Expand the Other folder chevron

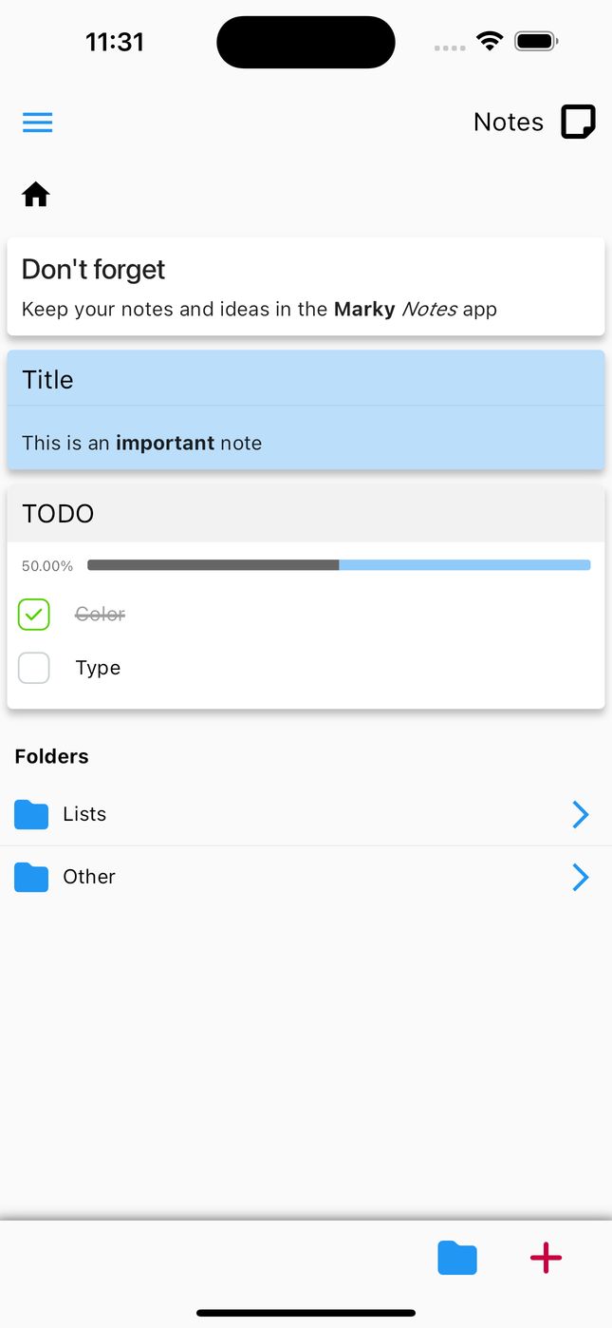(581, 877)
